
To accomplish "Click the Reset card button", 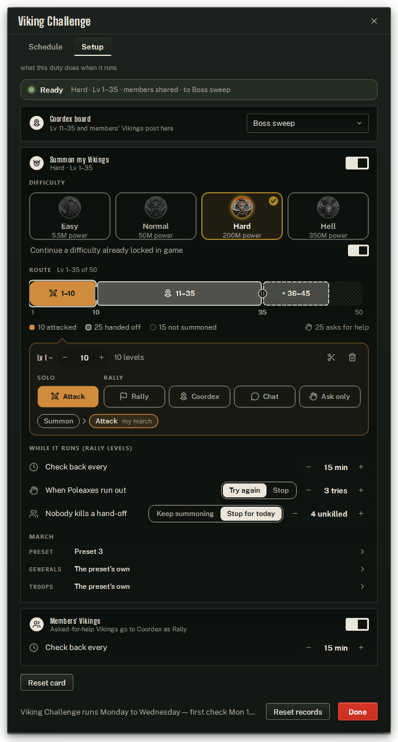I will [47, 683].
